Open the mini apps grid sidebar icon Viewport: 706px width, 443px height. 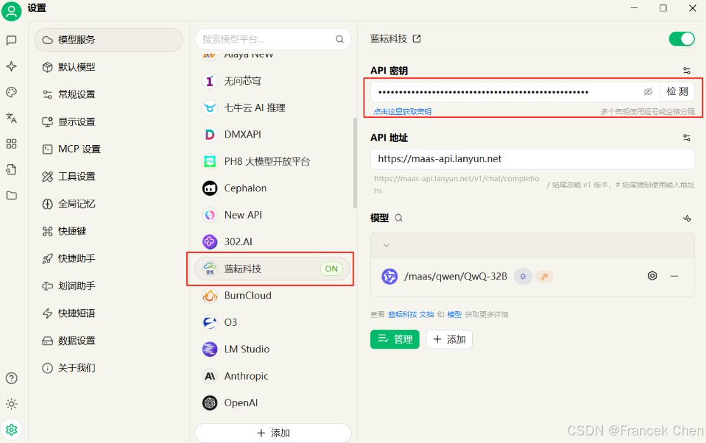[x=11, y=144]
